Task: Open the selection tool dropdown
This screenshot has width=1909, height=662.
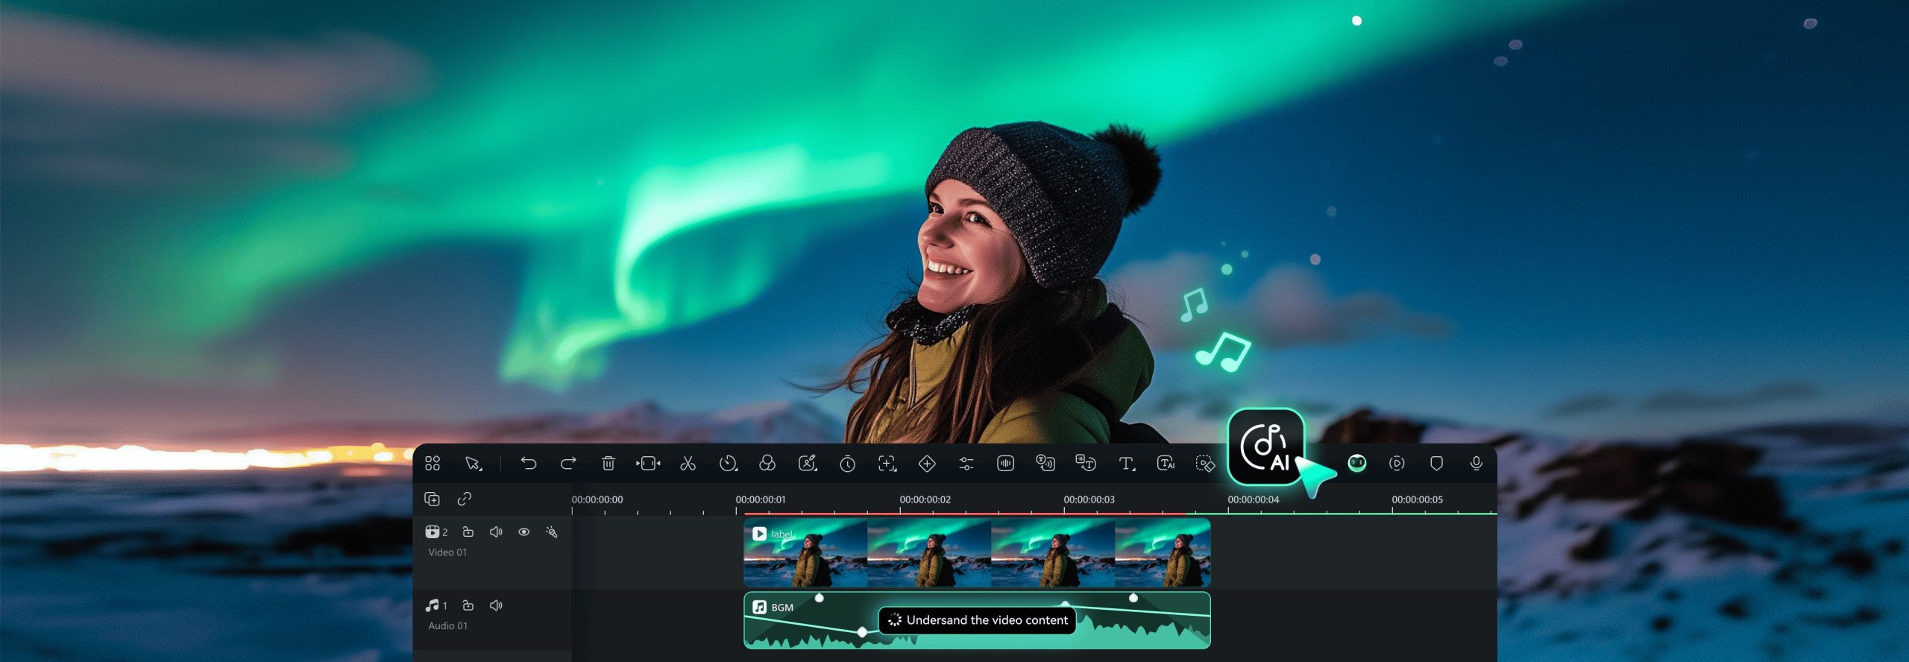Action: pos(474,464)
